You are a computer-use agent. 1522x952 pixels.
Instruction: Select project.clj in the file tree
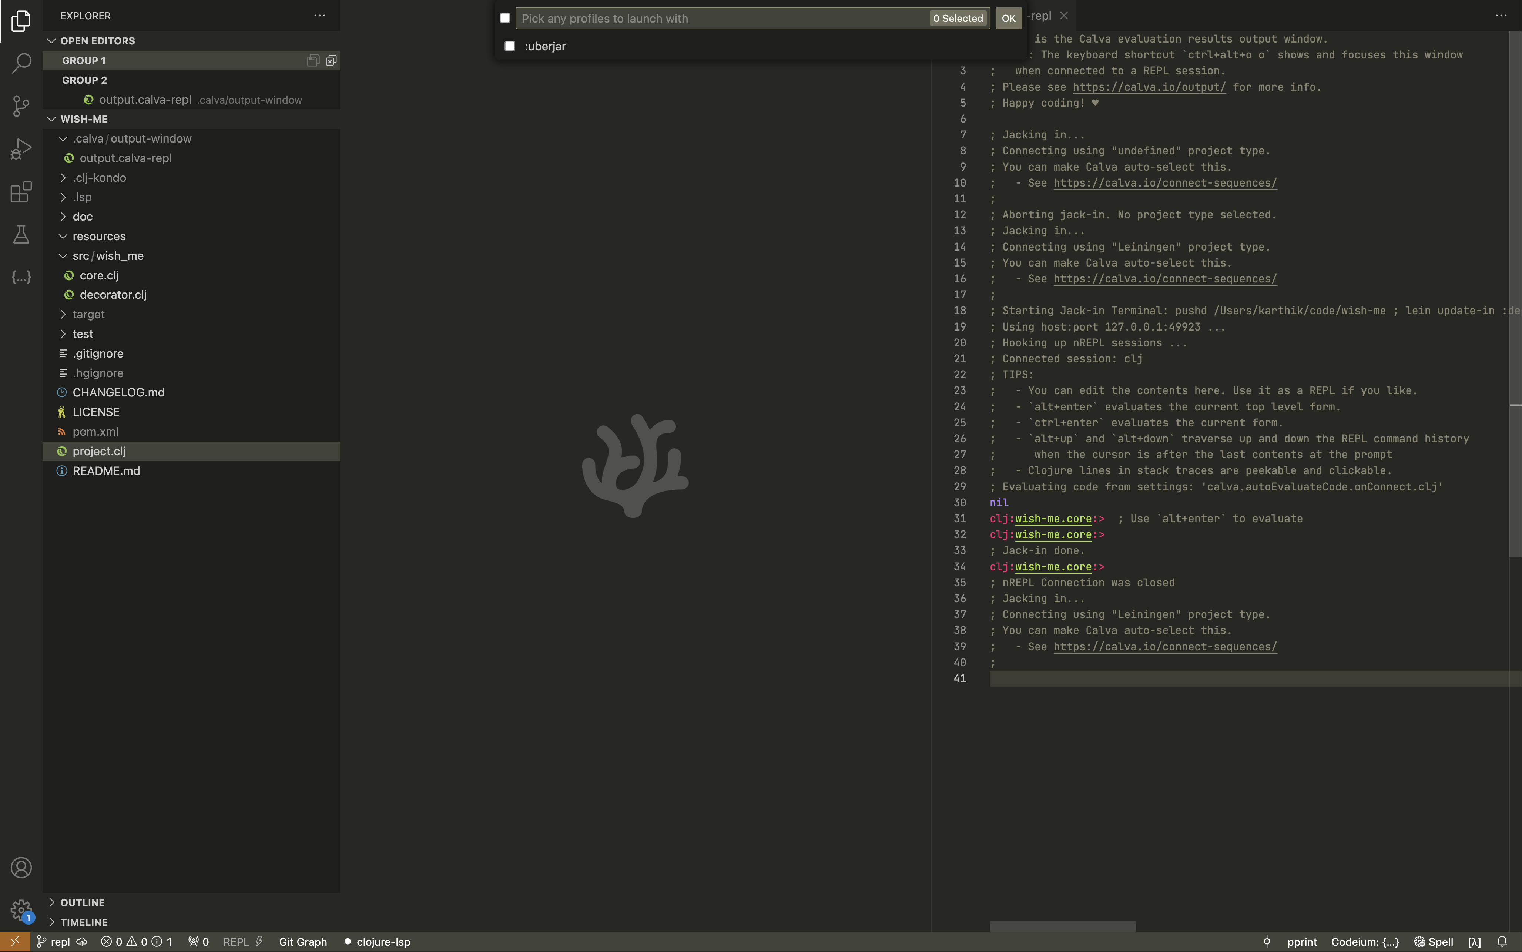(x=191, y=451)
